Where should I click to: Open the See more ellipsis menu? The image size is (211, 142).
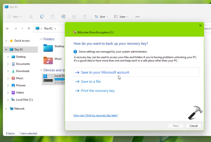point(137,17)
